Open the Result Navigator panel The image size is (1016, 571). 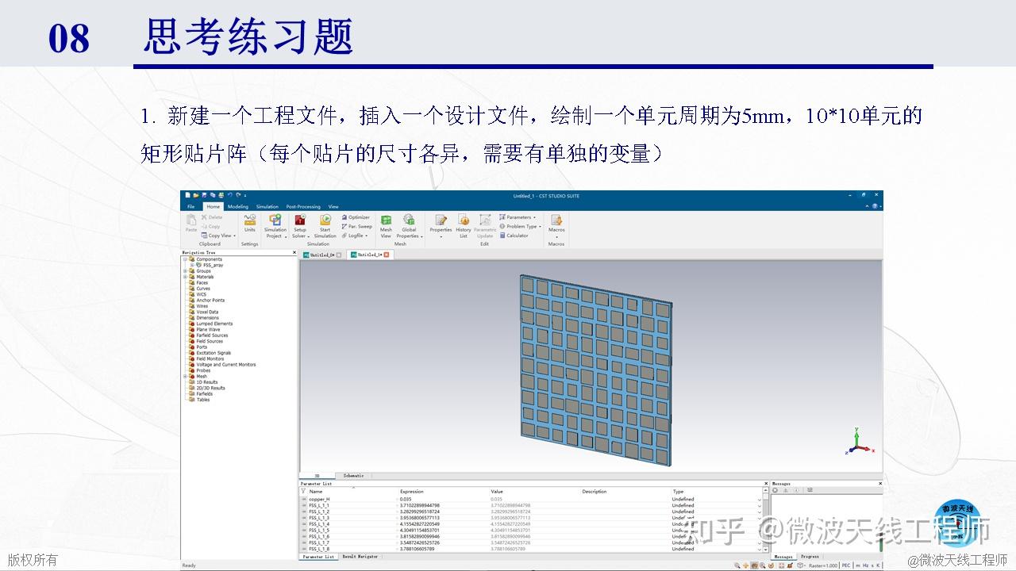click(x=360, y=557)
